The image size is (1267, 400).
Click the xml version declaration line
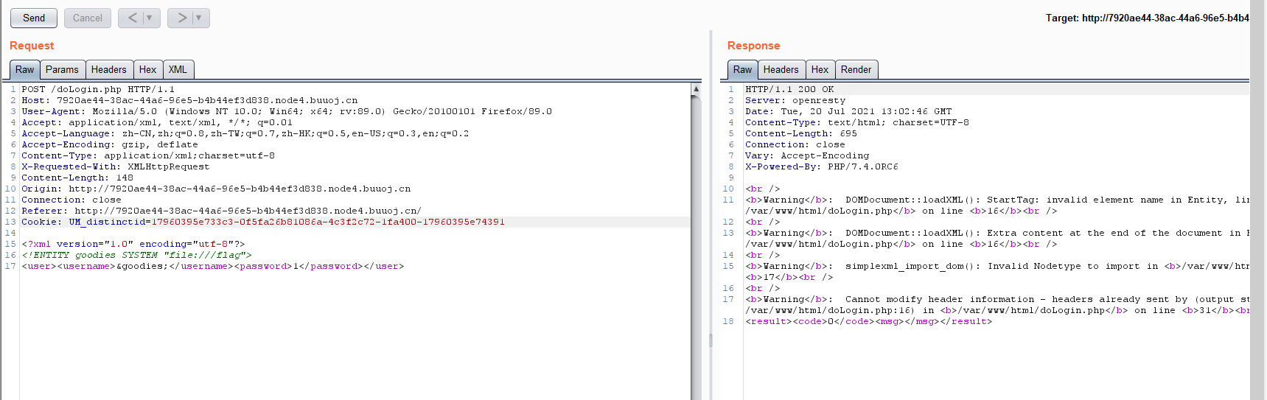133,244
